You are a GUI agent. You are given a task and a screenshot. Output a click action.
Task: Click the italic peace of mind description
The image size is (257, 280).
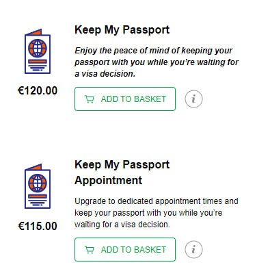click(x=157, y=62)
